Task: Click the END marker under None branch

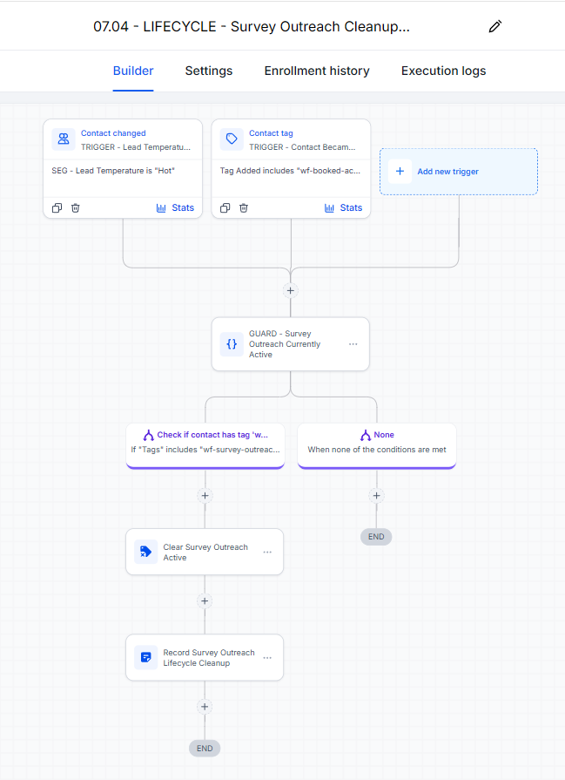Action: coord(376,537)
